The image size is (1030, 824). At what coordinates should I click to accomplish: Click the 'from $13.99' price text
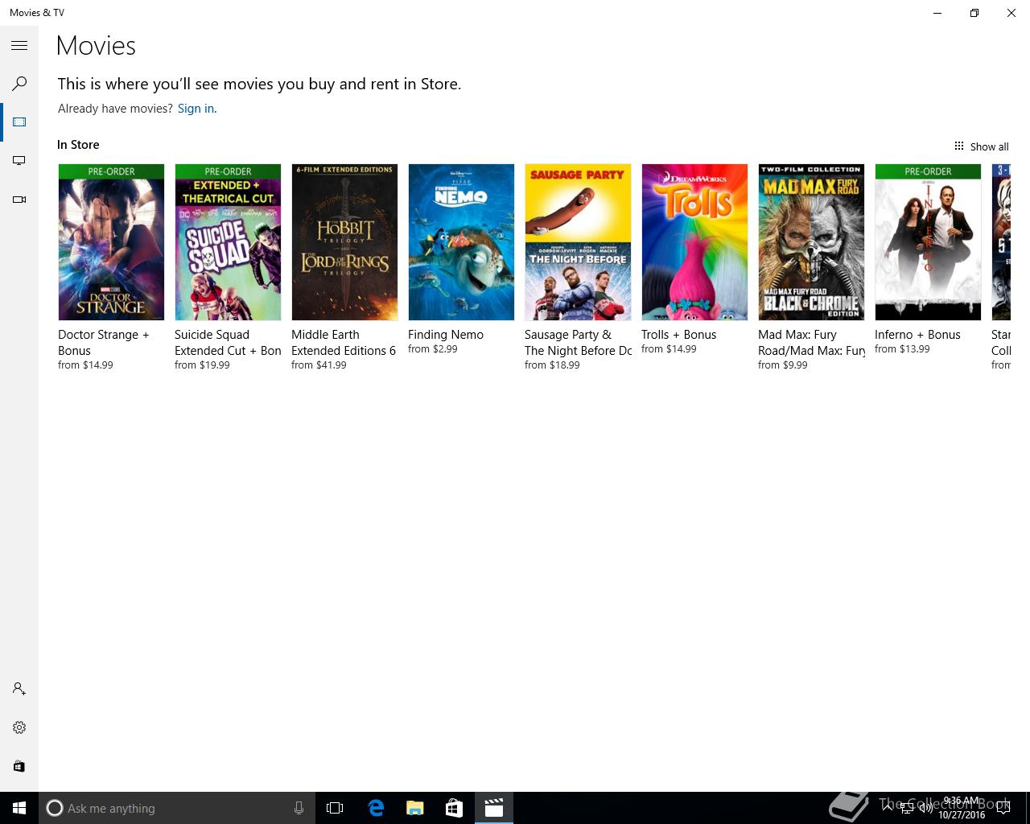[902, 349]
